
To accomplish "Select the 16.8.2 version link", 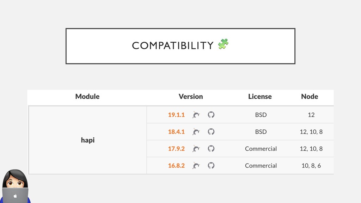I will tap(176, 165).
